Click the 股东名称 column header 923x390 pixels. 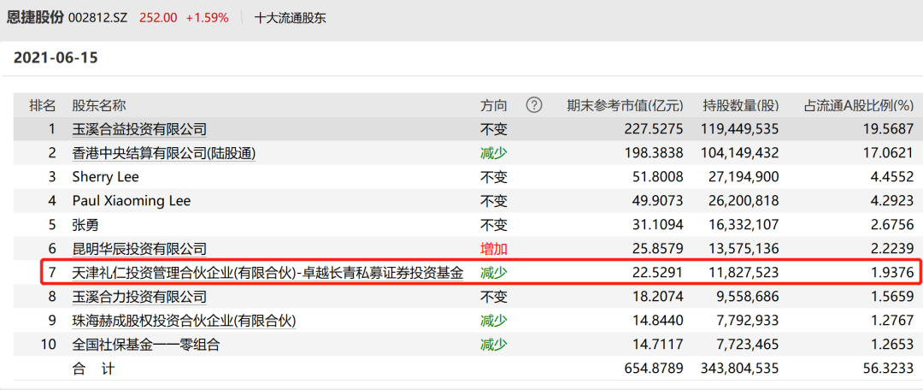[x=99, y=105]
